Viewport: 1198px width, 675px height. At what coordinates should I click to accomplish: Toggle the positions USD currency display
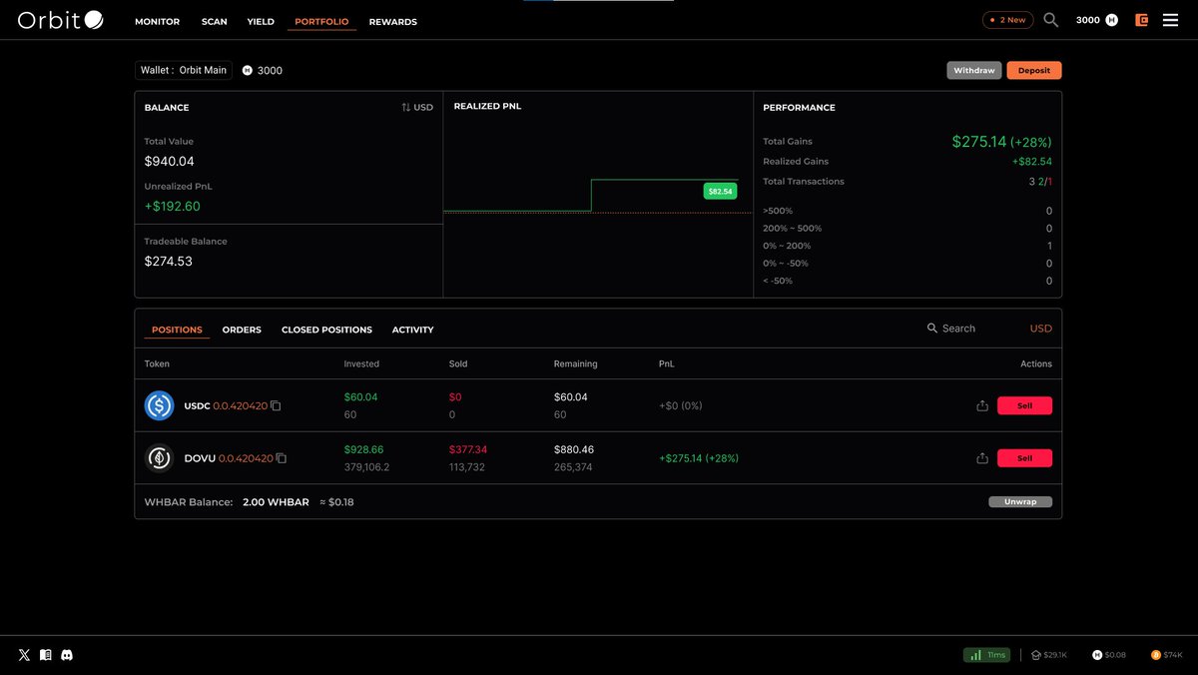point(1040,329)
